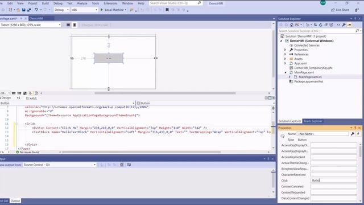Click the 'No issues found' status indicator
The height and width of the screenshot is (205, 364).
click(28, 152)
